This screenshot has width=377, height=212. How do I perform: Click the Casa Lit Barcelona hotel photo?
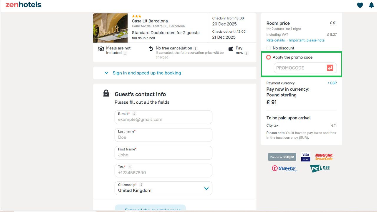point(110,28)
